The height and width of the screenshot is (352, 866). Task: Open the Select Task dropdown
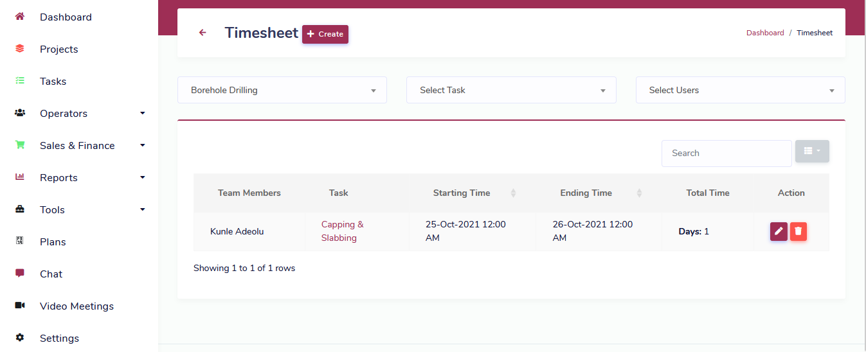(x=511, y=91)
